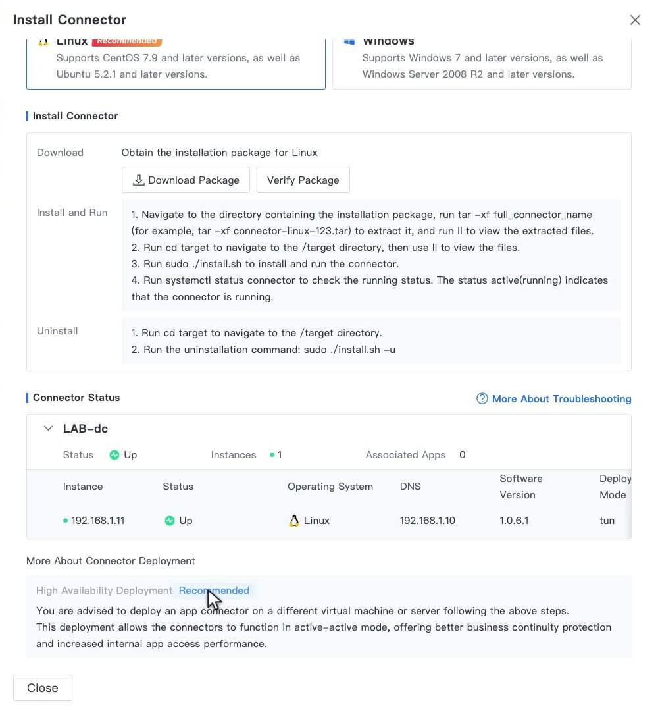
Task: Click the LAB-dc connector name
Action: [x=85, y=429]
